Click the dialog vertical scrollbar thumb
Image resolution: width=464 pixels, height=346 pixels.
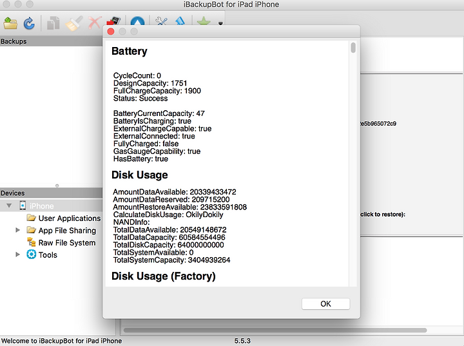coord(353,48)
